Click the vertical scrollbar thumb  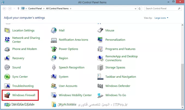pos(182,84)
